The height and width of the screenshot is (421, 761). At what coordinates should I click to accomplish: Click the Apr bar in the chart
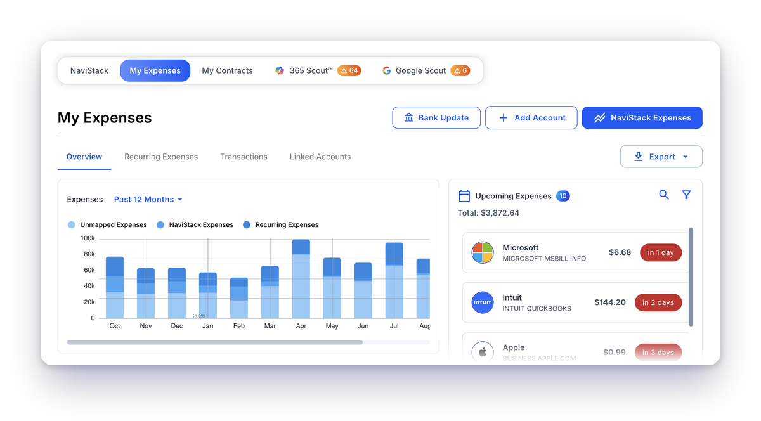tap(301, 279)
